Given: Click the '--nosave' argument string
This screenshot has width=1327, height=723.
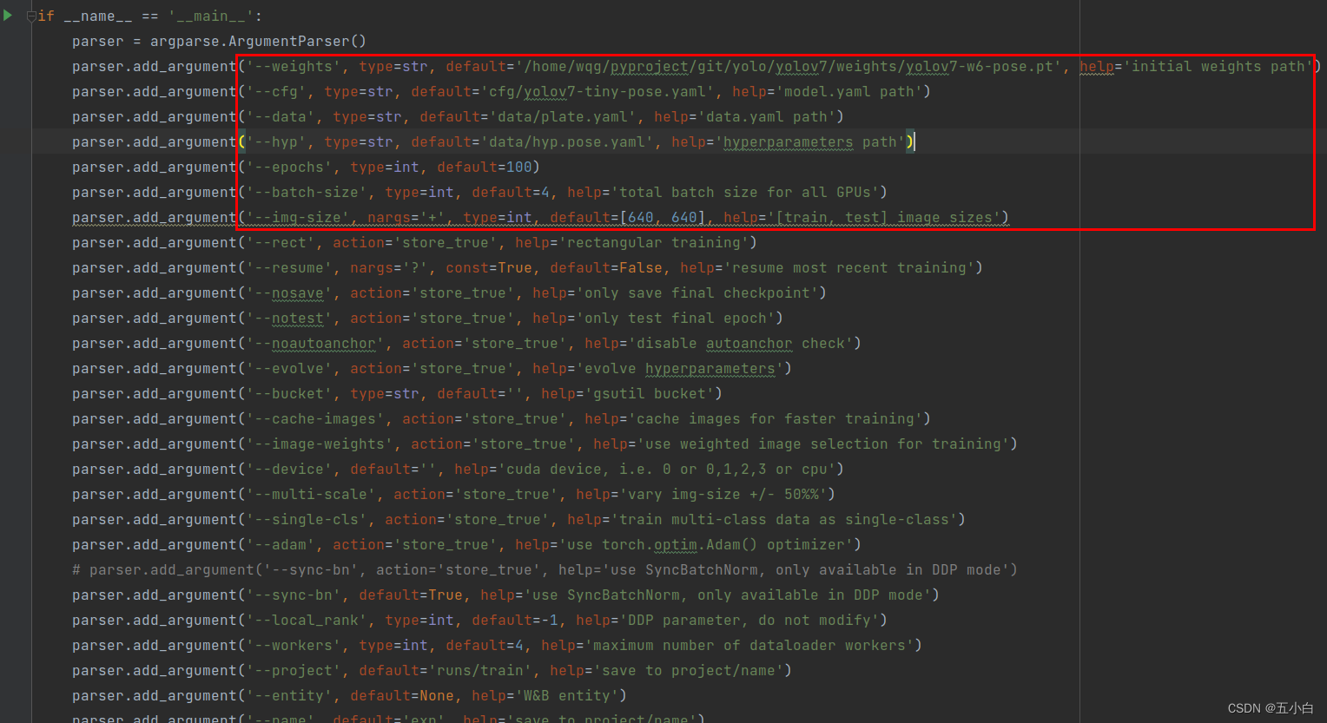Looking at the screenshot, I should pos(289,293).
